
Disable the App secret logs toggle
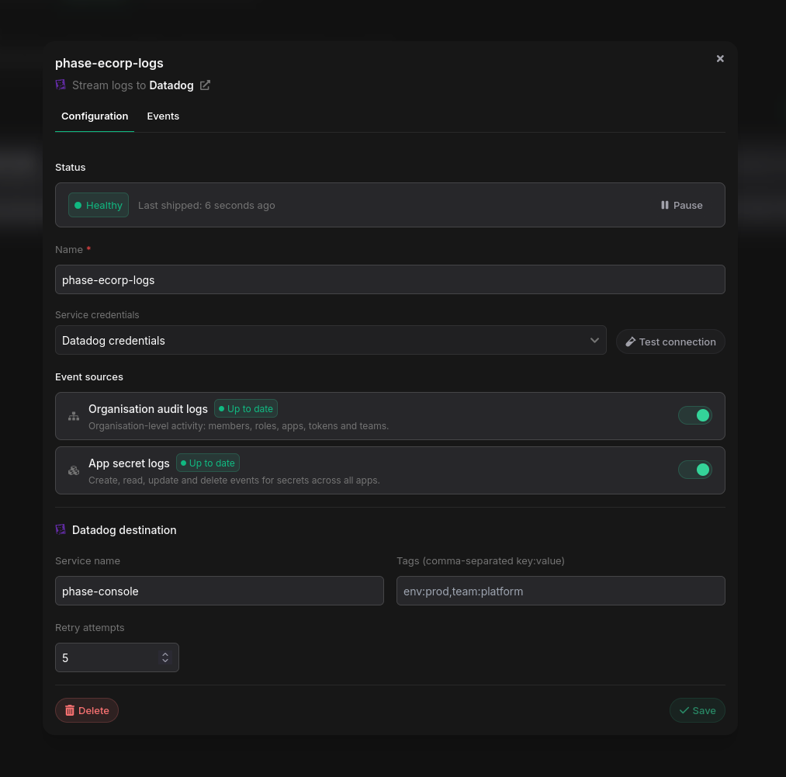[694, 470]
